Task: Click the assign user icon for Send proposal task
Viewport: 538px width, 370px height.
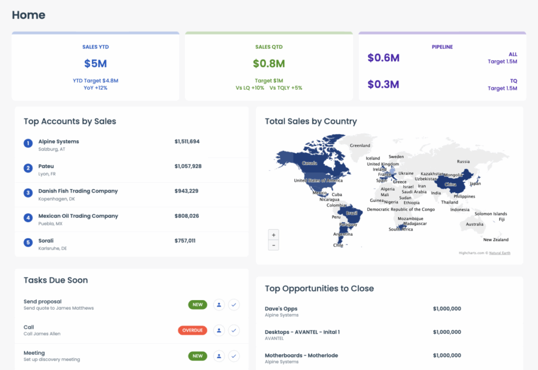Action: (219, 304)
